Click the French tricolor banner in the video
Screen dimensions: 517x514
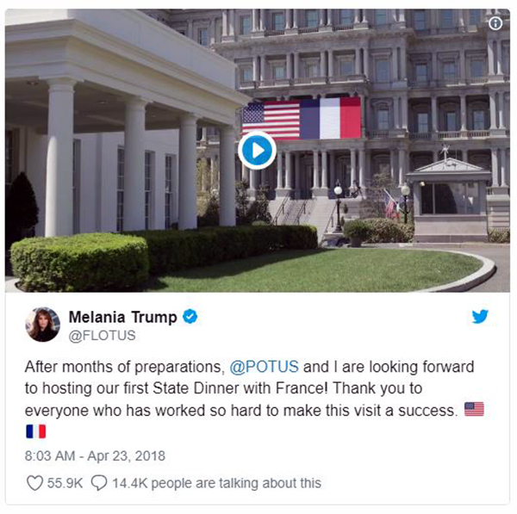pyautogui.click(x=330, y=118)
